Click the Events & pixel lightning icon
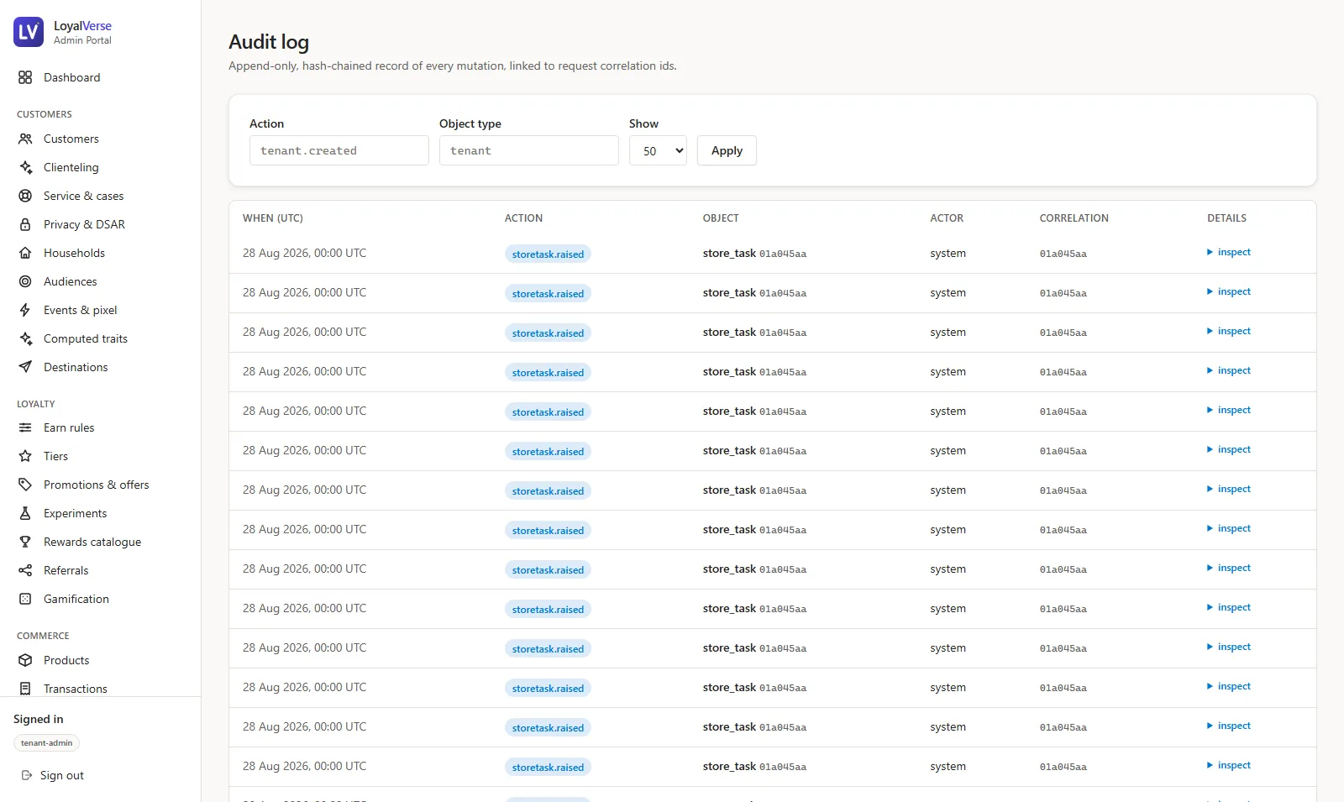 point(25,310)
